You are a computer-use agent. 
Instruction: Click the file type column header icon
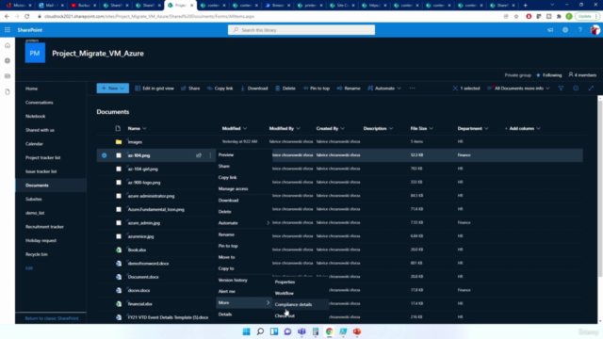coord(118,128)
